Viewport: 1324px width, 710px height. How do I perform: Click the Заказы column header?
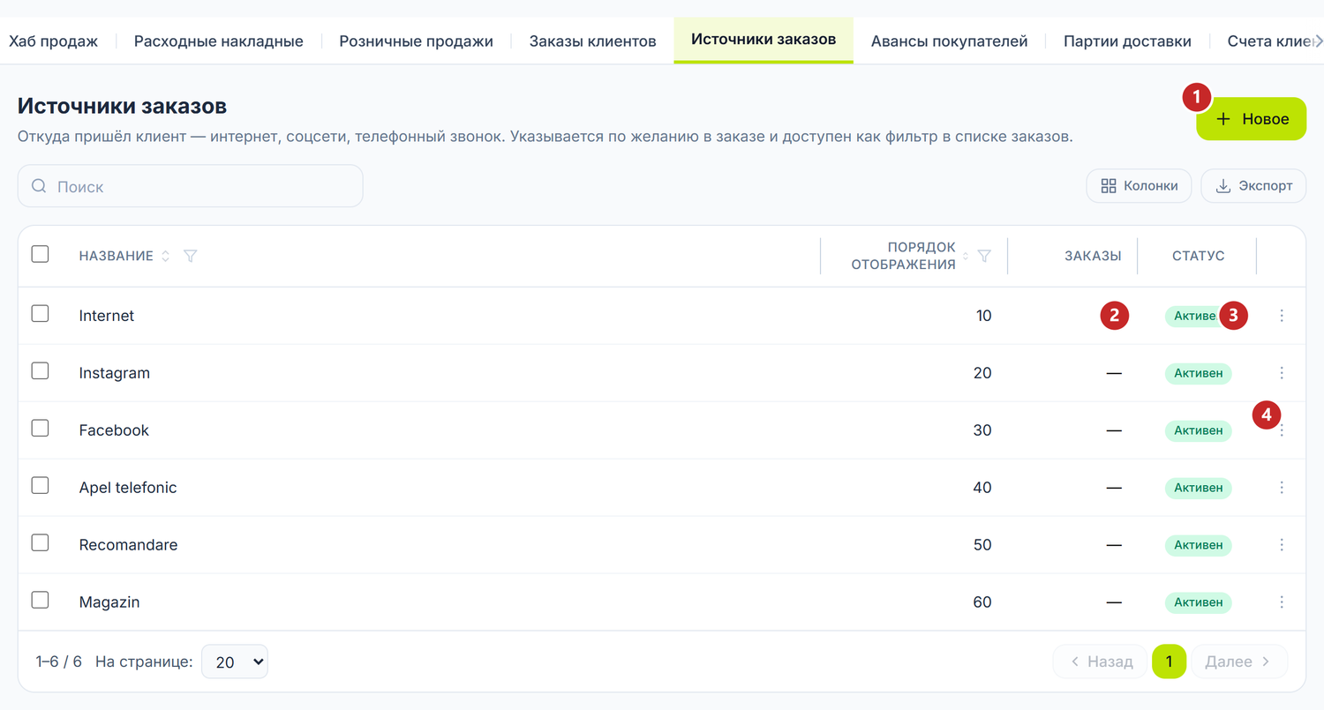[1093, 256]
